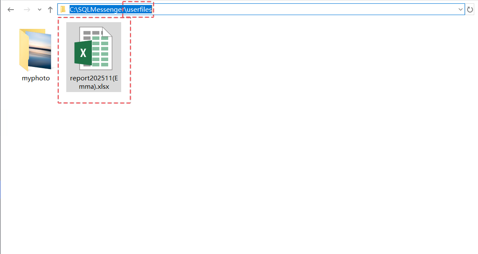478x254 pixels.
Task: Click the spreadsheet grid on the Excel icon
Action: point(101,51)
